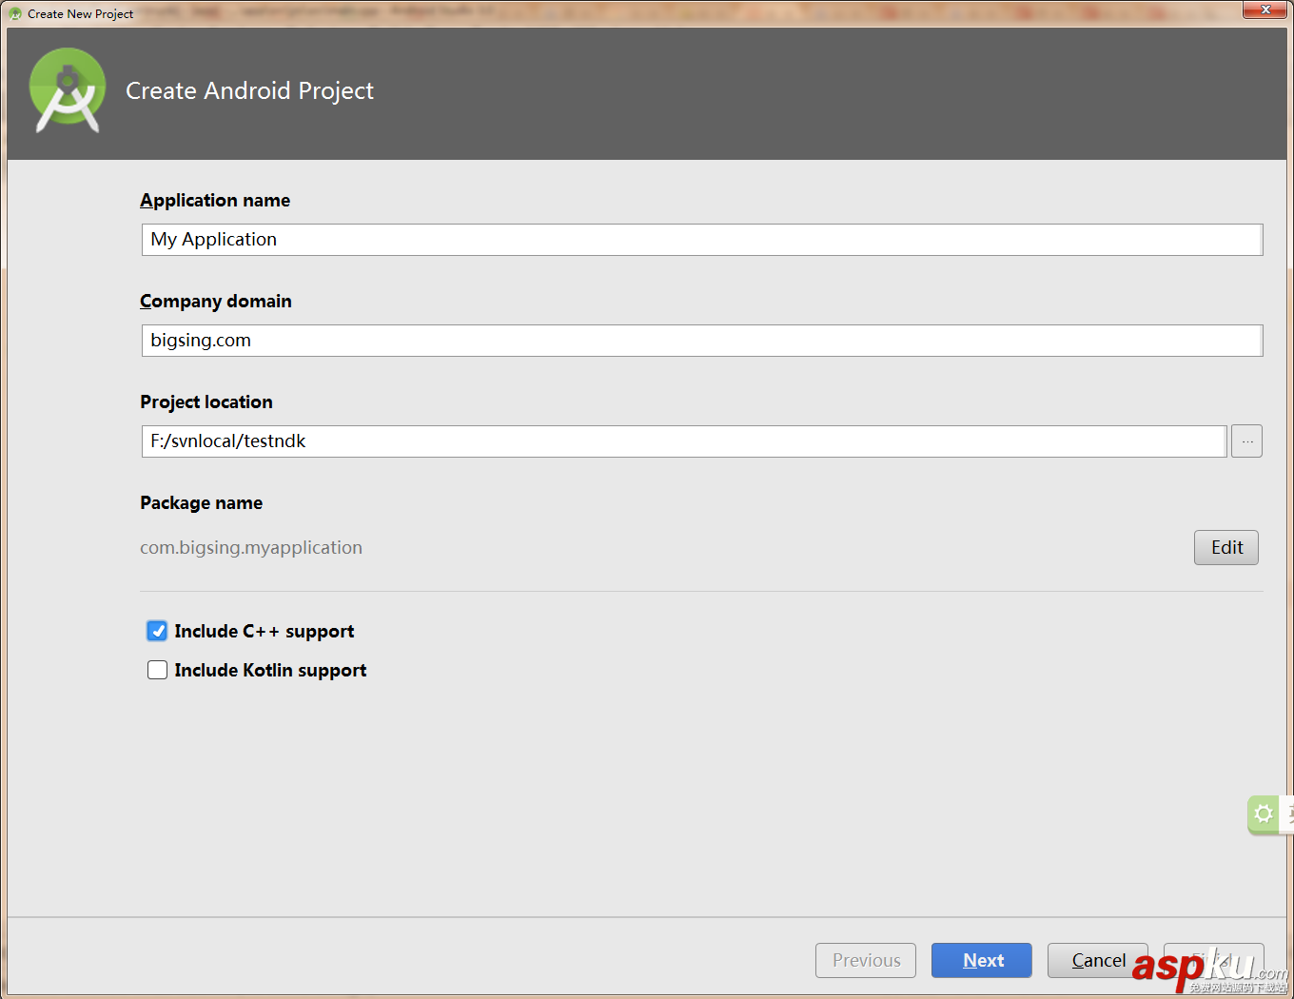Click the Android Studio logo in the dialog header

[67, 90]
